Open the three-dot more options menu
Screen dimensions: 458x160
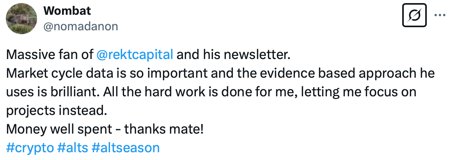tap(440, 15)
